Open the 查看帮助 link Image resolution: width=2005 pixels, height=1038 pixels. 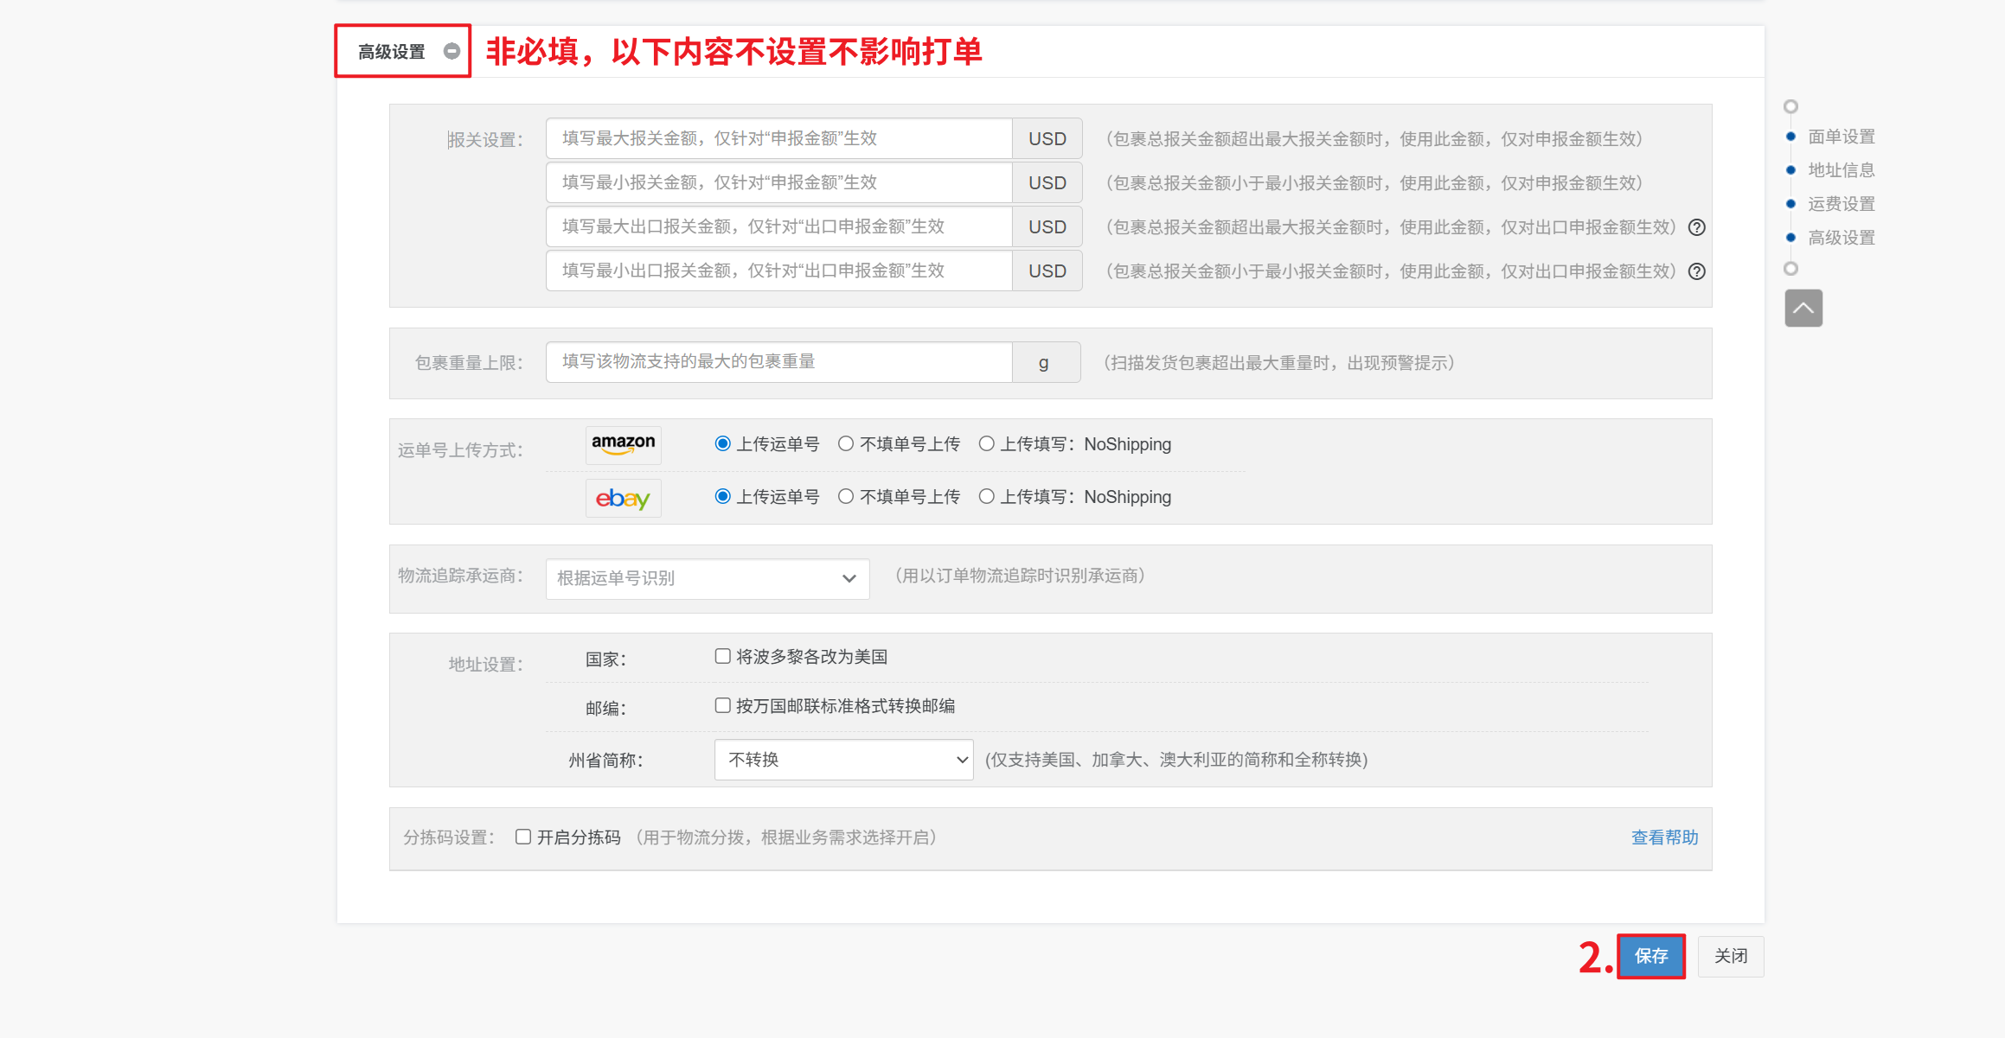point(1664,837)
